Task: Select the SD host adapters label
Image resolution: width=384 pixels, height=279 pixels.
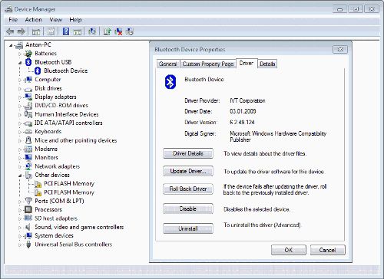Action: [56, 218]
